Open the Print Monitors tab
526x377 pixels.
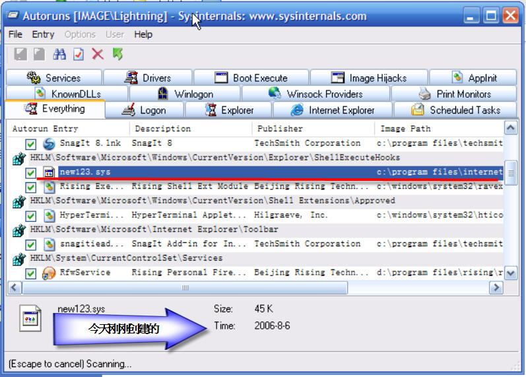click(454, 94)
